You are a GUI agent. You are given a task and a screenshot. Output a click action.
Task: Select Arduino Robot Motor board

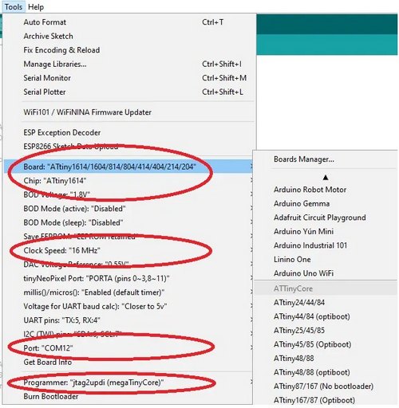(x=326, y=190)
